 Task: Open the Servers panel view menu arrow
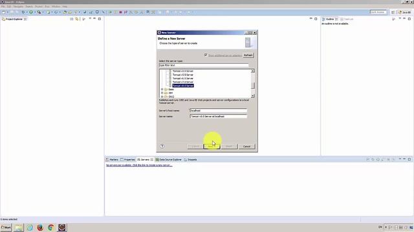400,159
